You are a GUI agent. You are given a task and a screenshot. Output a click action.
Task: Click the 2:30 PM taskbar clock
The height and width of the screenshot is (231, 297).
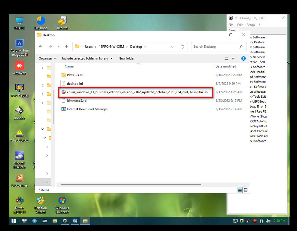pos(280,221)
